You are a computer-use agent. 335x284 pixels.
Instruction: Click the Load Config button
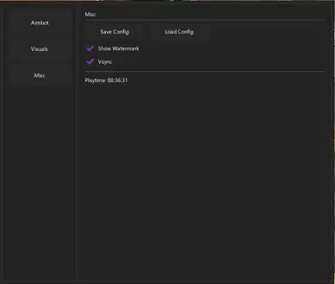tap(179, 32)
